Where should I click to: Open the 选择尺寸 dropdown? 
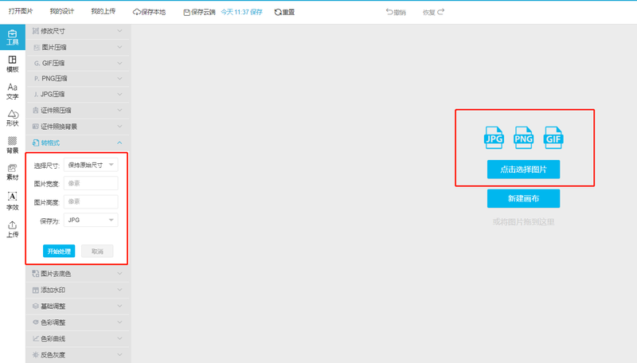coord(91,165)
